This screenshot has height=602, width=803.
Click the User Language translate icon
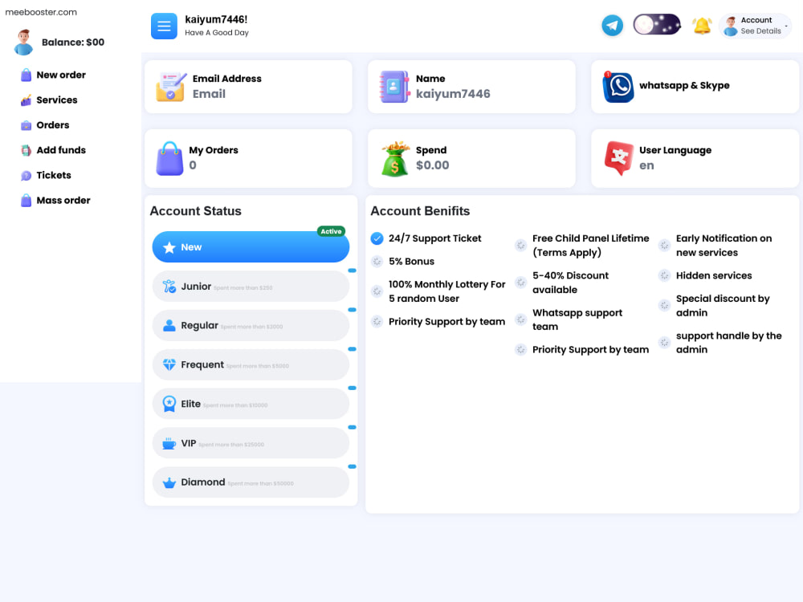[x=618, y=158]
